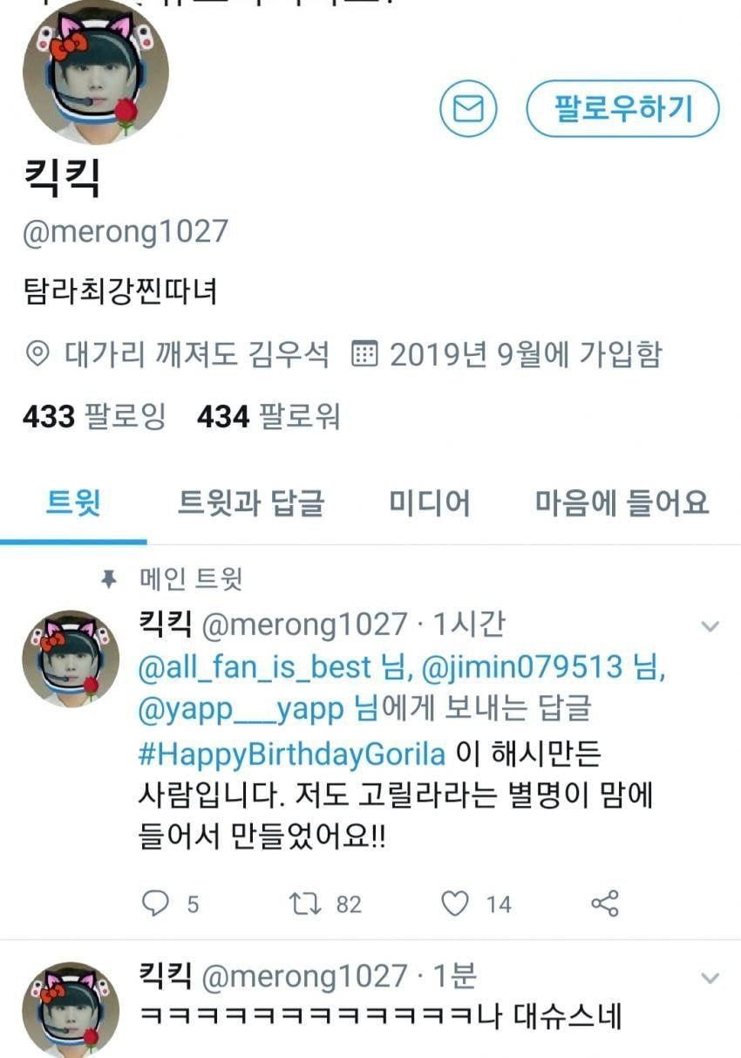The height and width of the screenshot is (1058, 741).
Task: Select the 트윗 tab
Action: pyautogui.click(x=73, y=503)
